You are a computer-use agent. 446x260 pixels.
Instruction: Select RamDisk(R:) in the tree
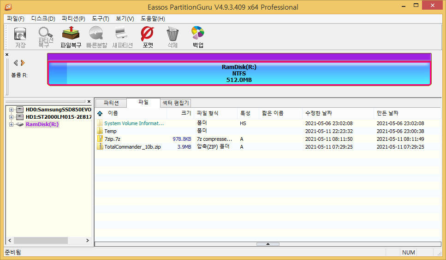click(x=42, y=124)
